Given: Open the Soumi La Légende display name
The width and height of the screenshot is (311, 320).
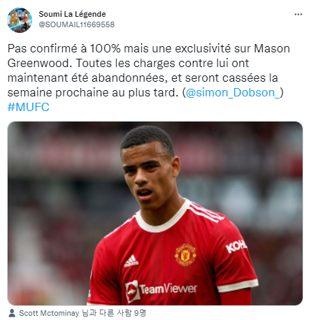Looking at the screenshot, I should click(x=72, y=14).
